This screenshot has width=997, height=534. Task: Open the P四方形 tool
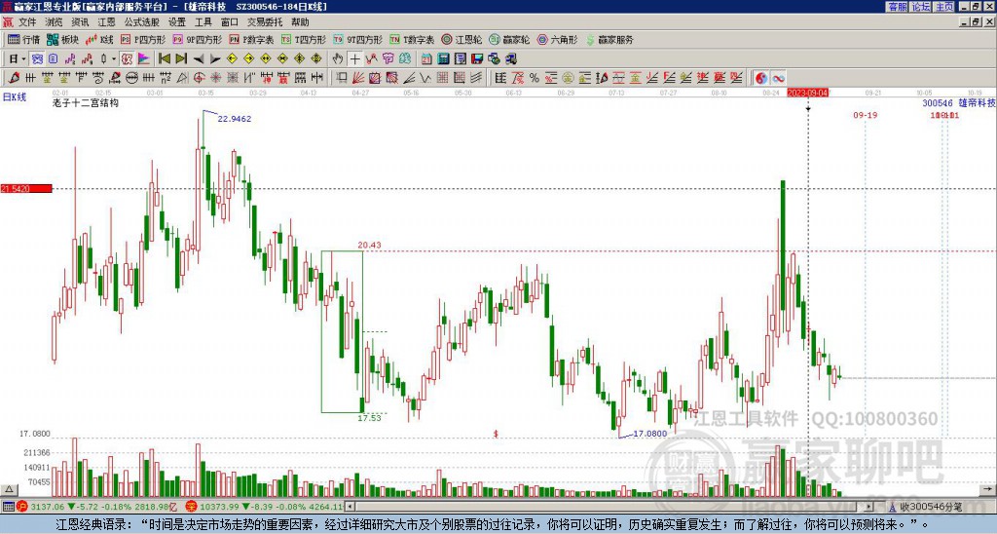[144, 40]
